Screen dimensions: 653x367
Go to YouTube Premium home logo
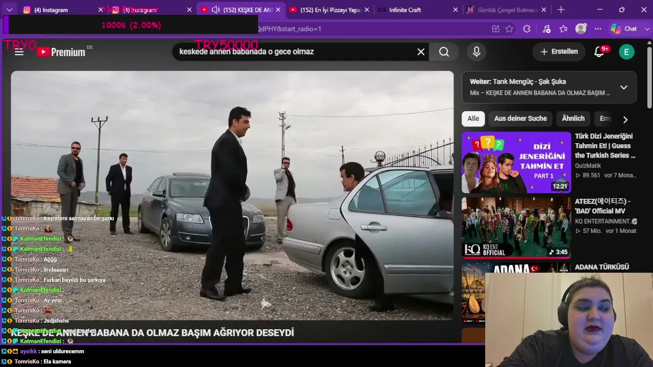(61, 51)
